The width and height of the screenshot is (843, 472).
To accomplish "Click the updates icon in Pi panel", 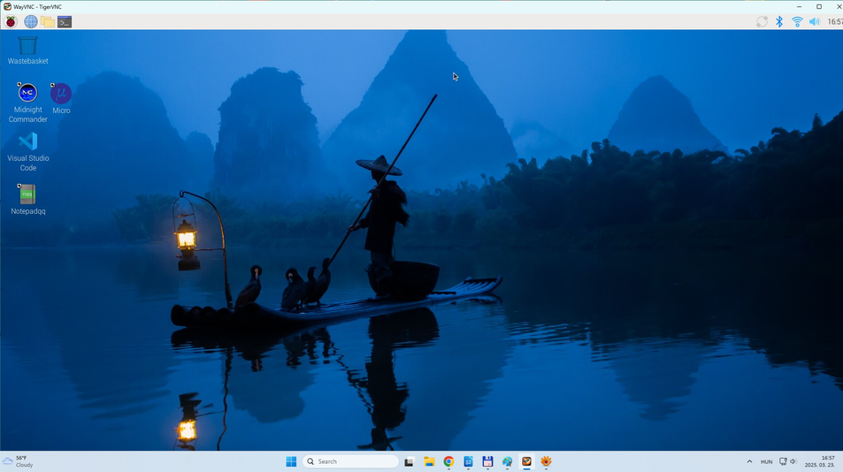I will [762, 21].
